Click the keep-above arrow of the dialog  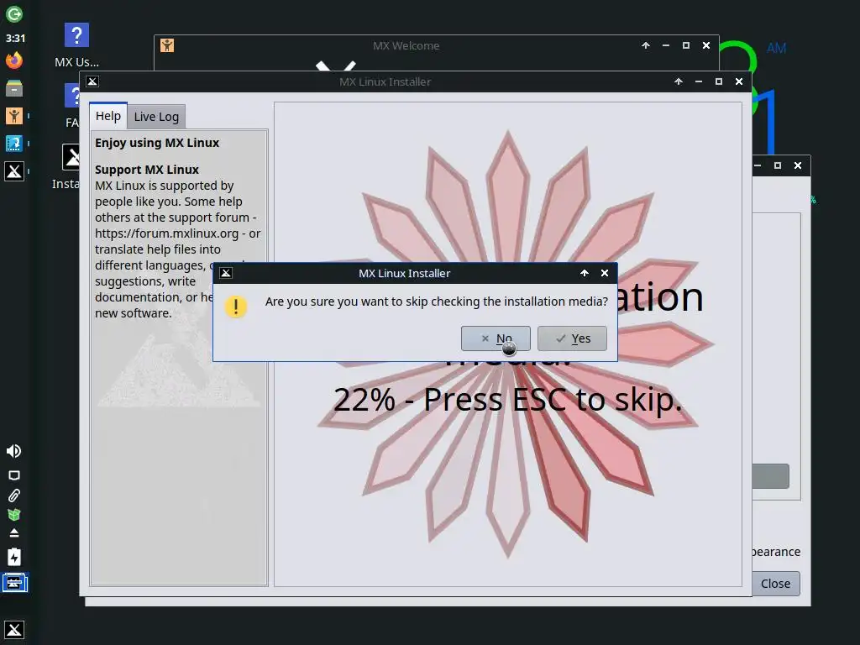(585, 273)
